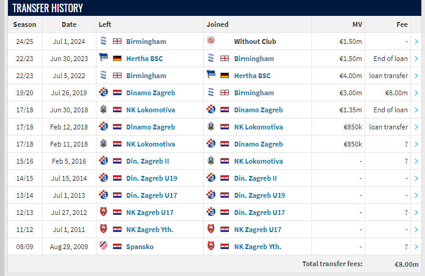This screenshot has width=425, height=276.
Task: Click England flag beside Birmingham in 19/20 row
Action: coord(225,93)
